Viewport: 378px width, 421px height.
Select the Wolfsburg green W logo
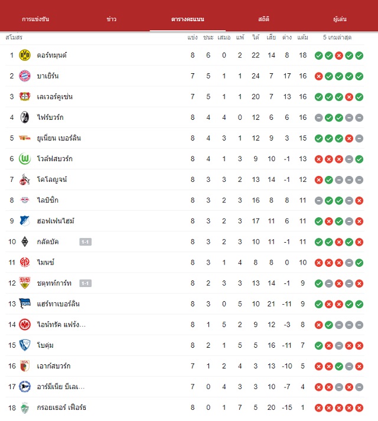(25, 159)
